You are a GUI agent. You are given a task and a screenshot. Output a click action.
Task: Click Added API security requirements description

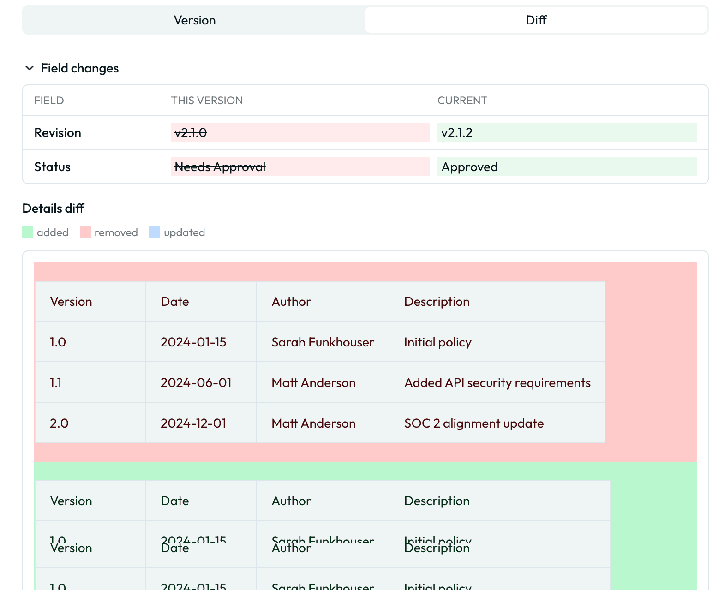coord(497,383)
